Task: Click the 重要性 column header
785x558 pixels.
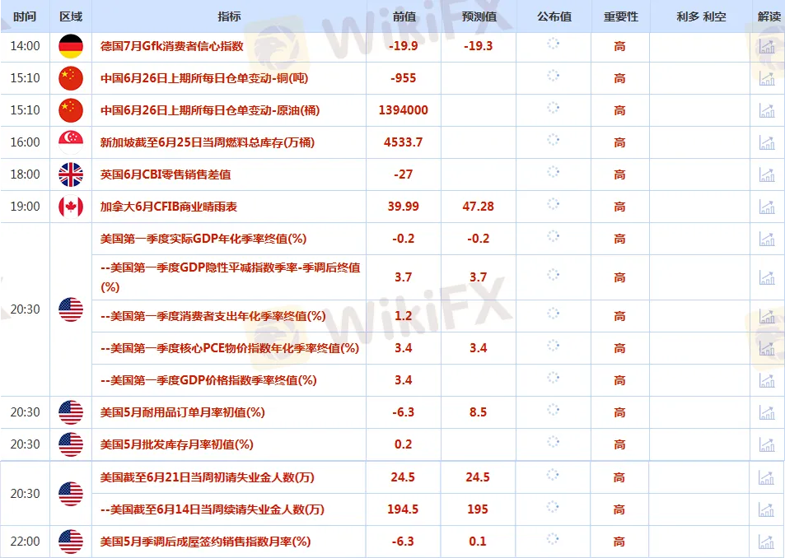Action: click(x=620, y=16)
